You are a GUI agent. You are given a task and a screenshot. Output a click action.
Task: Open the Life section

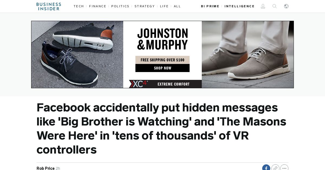pyautogui.click(x=164, y=6)
